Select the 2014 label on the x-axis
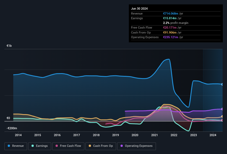The height and width of the screenshot is (154, 227). [x=18, y=135]
